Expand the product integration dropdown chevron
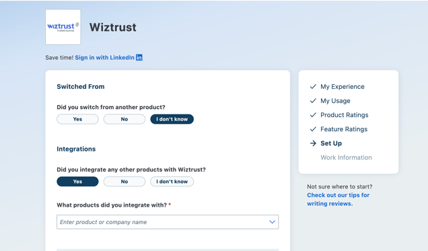 click(272, 222)
